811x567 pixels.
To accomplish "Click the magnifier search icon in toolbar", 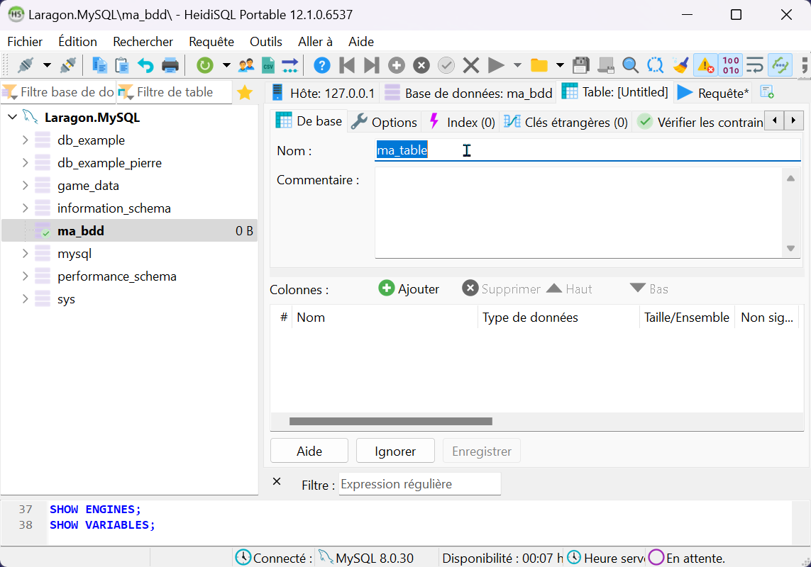I will point(630,66).
